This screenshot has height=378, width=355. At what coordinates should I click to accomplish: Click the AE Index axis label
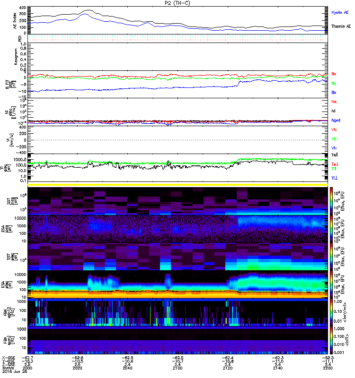pos(15,21)
